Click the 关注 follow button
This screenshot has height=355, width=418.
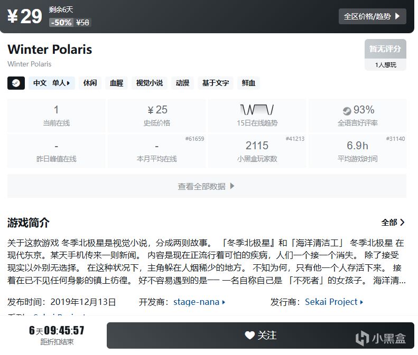click(261, 335)
